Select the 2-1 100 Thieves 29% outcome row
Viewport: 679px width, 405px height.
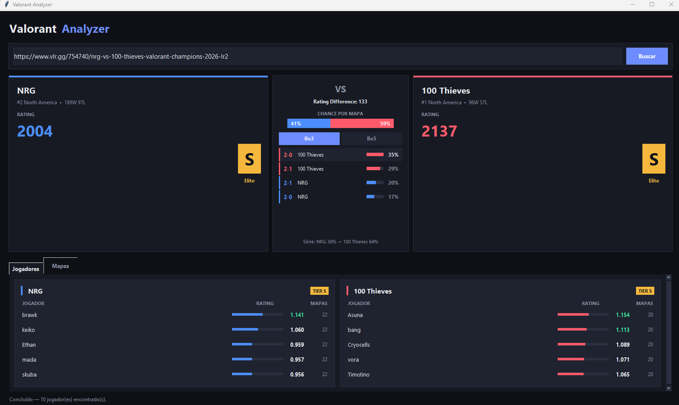[x=341, y=169]
